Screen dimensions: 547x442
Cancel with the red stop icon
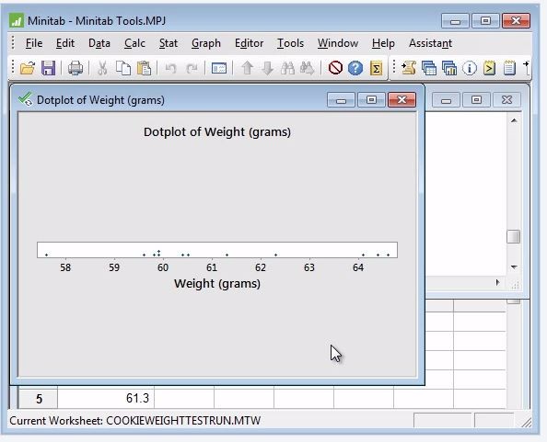click(335, 68)
